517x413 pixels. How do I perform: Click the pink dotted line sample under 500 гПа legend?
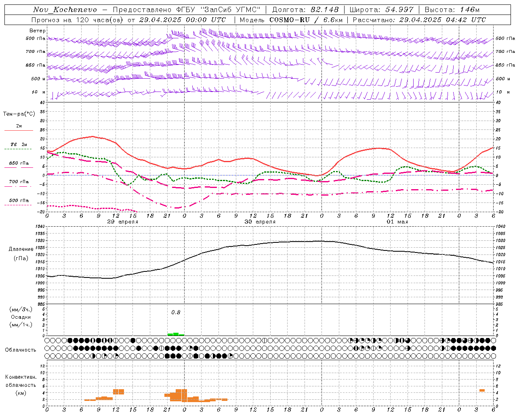[19, 205]
